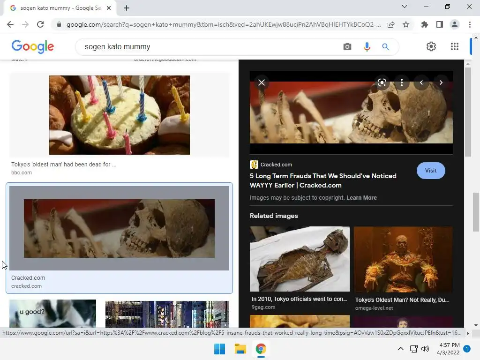Share this page from address bar
The width and height of the screenshot is (480, 360).
(x=391, y=24)
